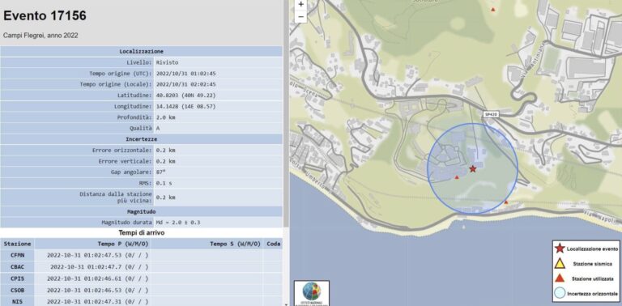Select the CPIS station row

[141, 278]
